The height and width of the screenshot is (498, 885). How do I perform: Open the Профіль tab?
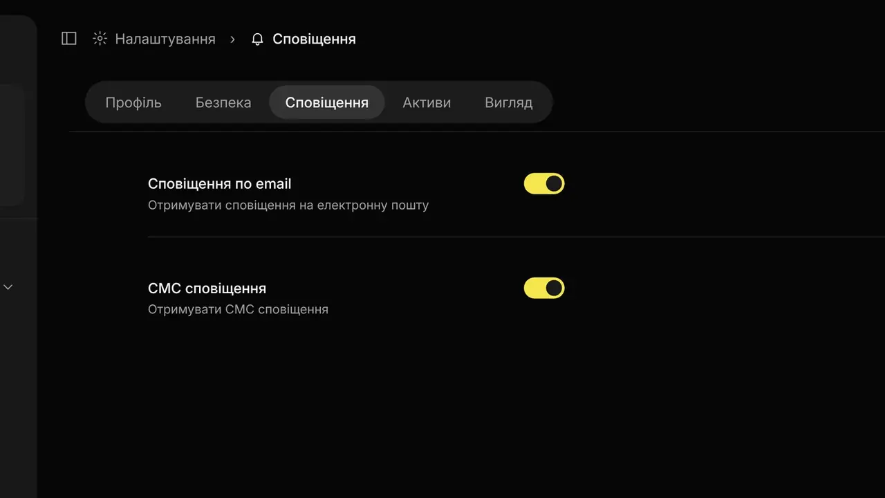pos(133,102)
